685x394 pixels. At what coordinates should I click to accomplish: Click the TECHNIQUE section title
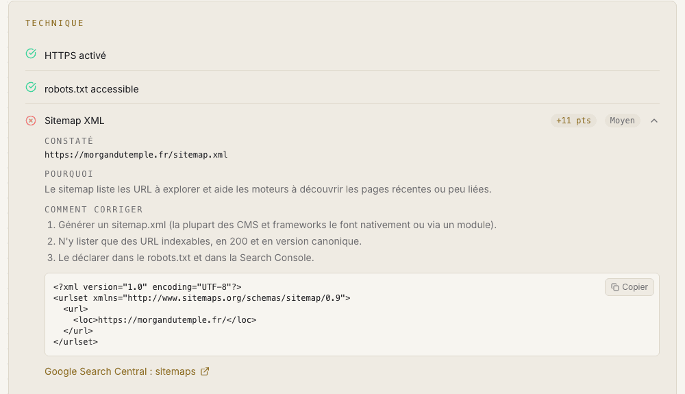click(54, 23)
